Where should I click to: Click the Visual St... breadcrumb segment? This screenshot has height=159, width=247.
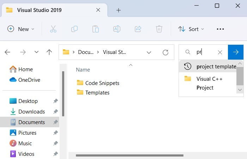(114, 52)
